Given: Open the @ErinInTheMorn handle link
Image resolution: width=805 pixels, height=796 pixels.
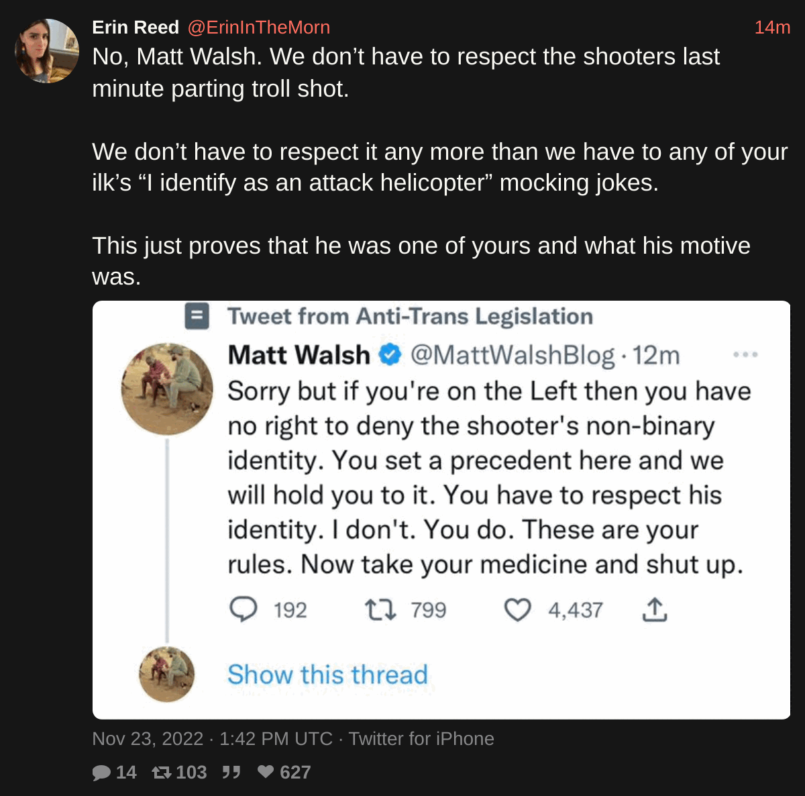Looking at the screenshot, I should 258,28.
